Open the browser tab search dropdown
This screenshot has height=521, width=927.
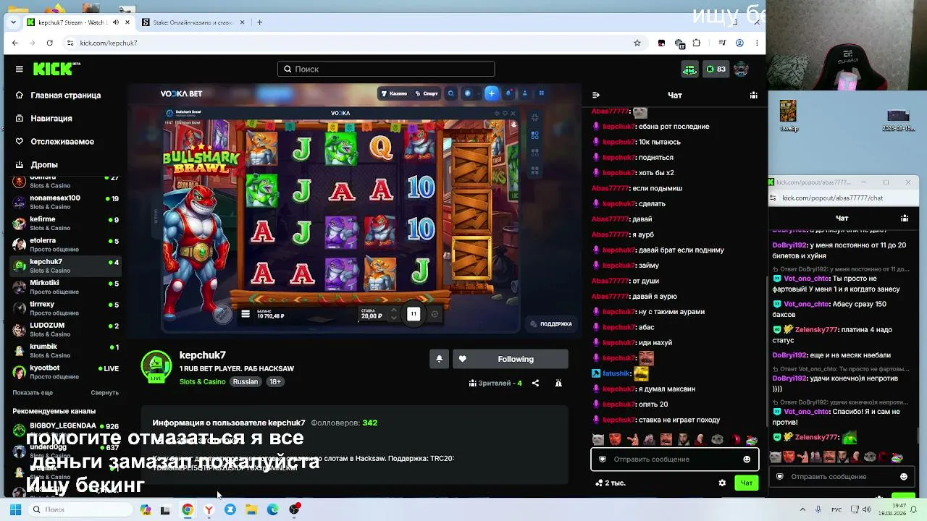13,22
